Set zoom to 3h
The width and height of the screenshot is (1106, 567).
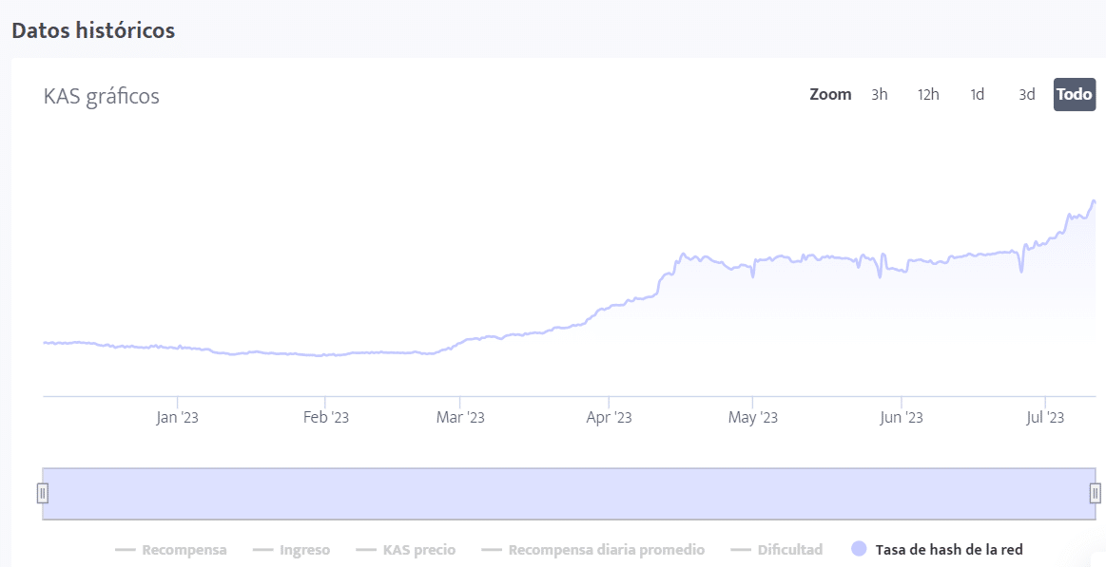880,95
